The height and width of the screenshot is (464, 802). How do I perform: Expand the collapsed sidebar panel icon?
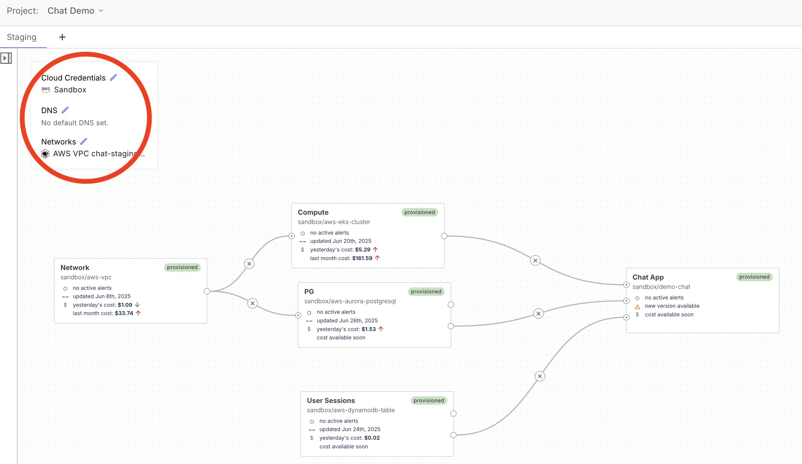coord(6,58)
